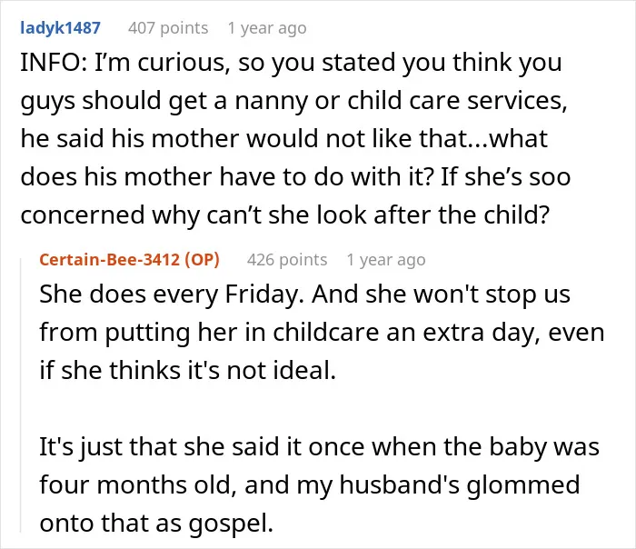This screenshot has height=549, width=636.
Task: Collapse the reply using the vertical thread line
Action: (21, 394)
